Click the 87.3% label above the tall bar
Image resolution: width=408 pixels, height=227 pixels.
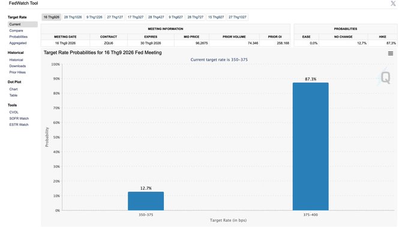(x=311, y=79)
